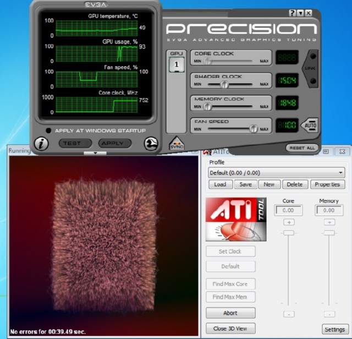Click the Default clock button

(x=230, y=266)
